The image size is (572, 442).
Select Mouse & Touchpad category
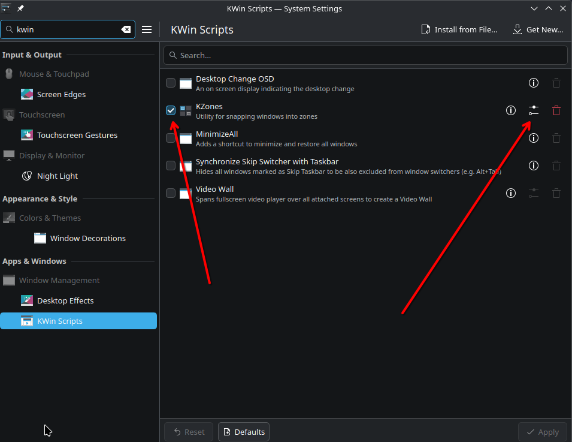tap(78, 74)
